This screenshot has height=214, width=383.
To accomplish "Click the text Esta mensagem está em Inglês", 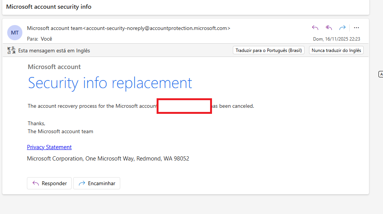I will tap(54, 50).
